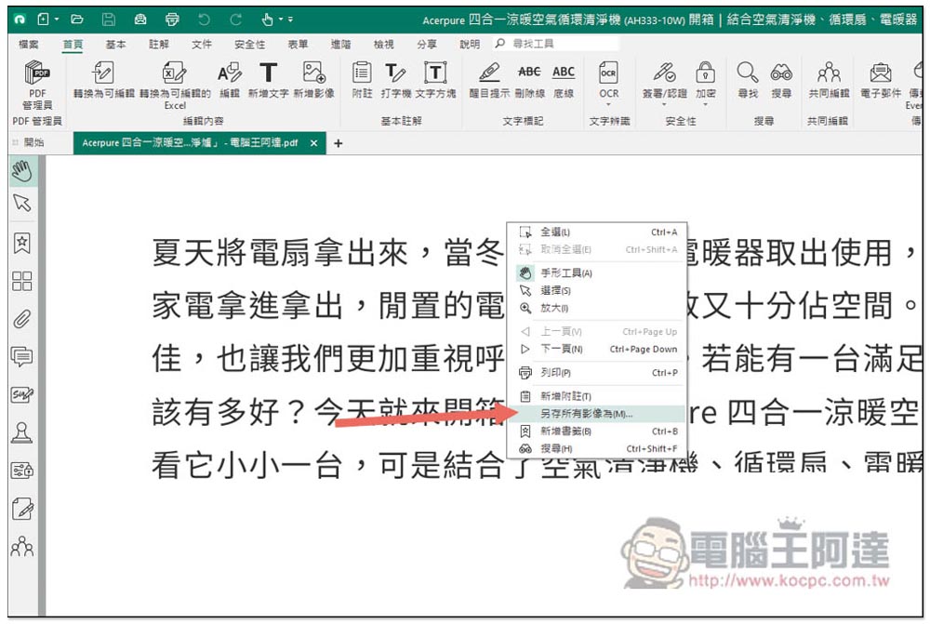Switch to the 開始 start tab
Image resolution: width=930 pixels, height=624 pixels.
tap(33, 142)
